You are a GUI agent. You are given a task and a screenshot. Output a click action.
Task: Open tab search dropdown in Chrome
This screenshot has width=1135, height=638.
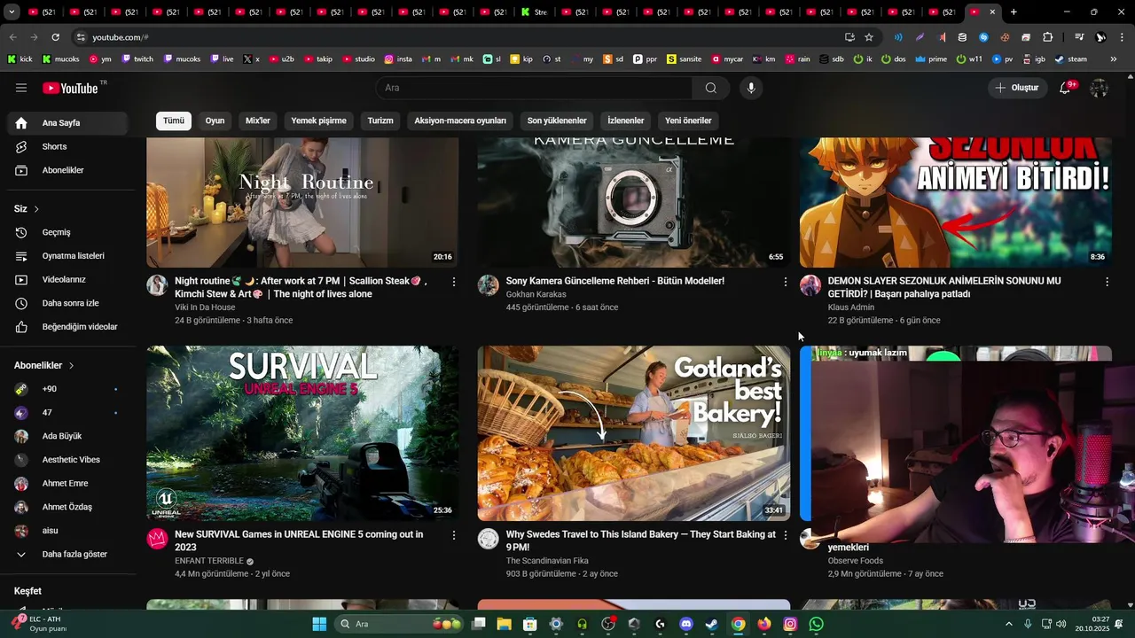pyautogui.click(x=12, y=12)
